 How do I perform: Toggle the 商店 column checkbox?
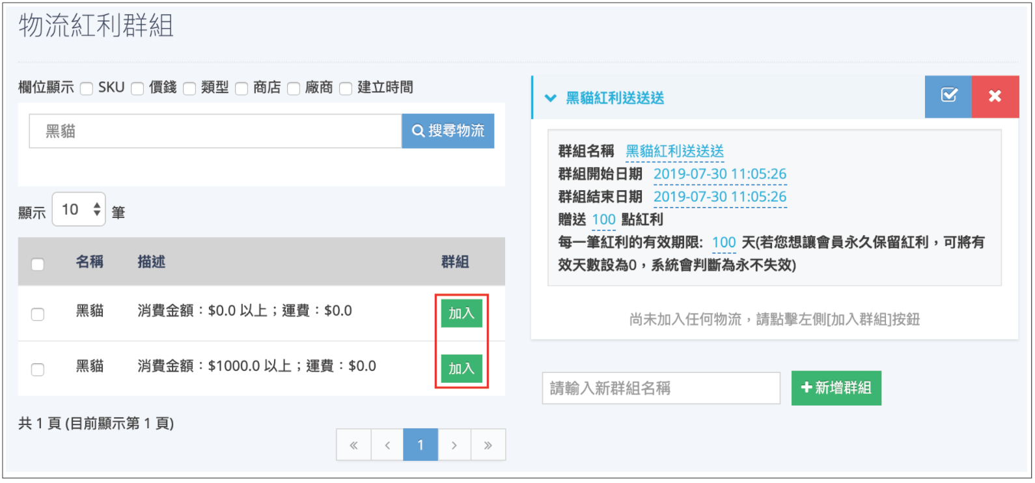tap(241, 89)
